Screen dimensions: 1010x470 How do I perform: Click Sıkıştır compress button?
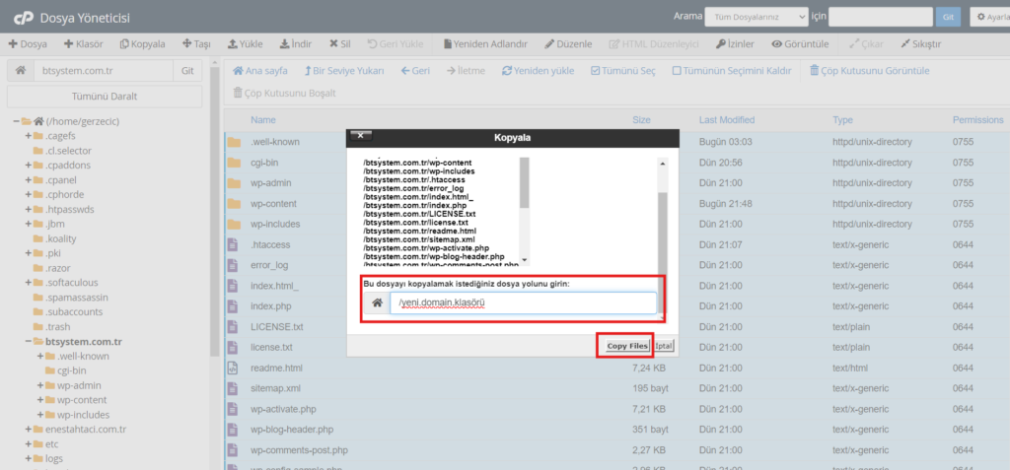pos(921,43)
